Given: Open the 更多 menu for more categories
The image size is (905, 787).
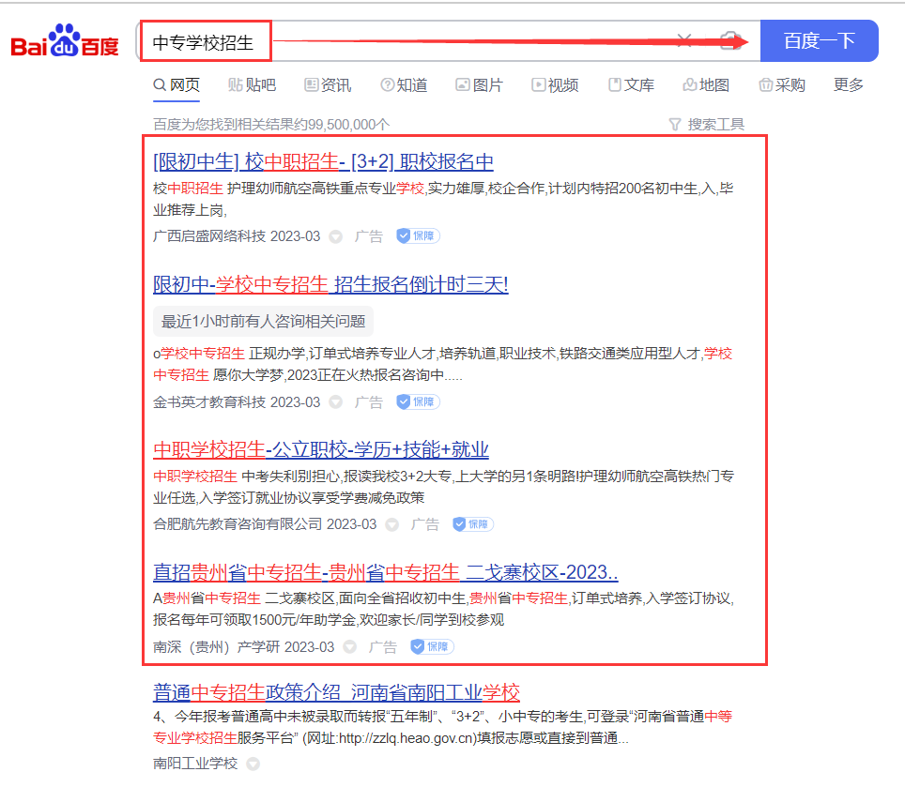Looking at the screenshot, I should [x=848, y=85].
